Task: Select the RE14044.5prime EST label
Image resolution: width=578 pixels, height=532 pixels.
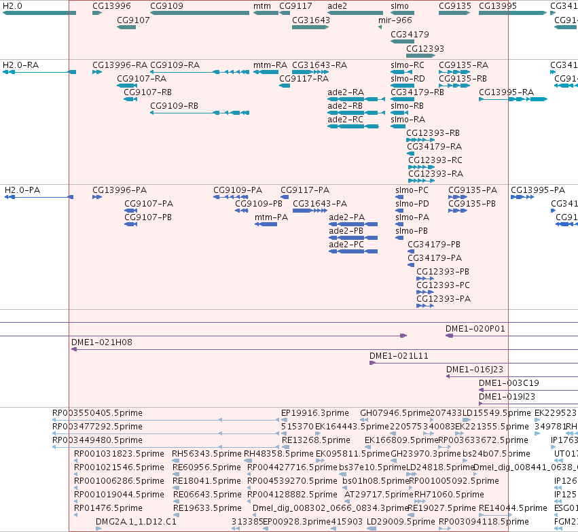Action: (513, 508)
